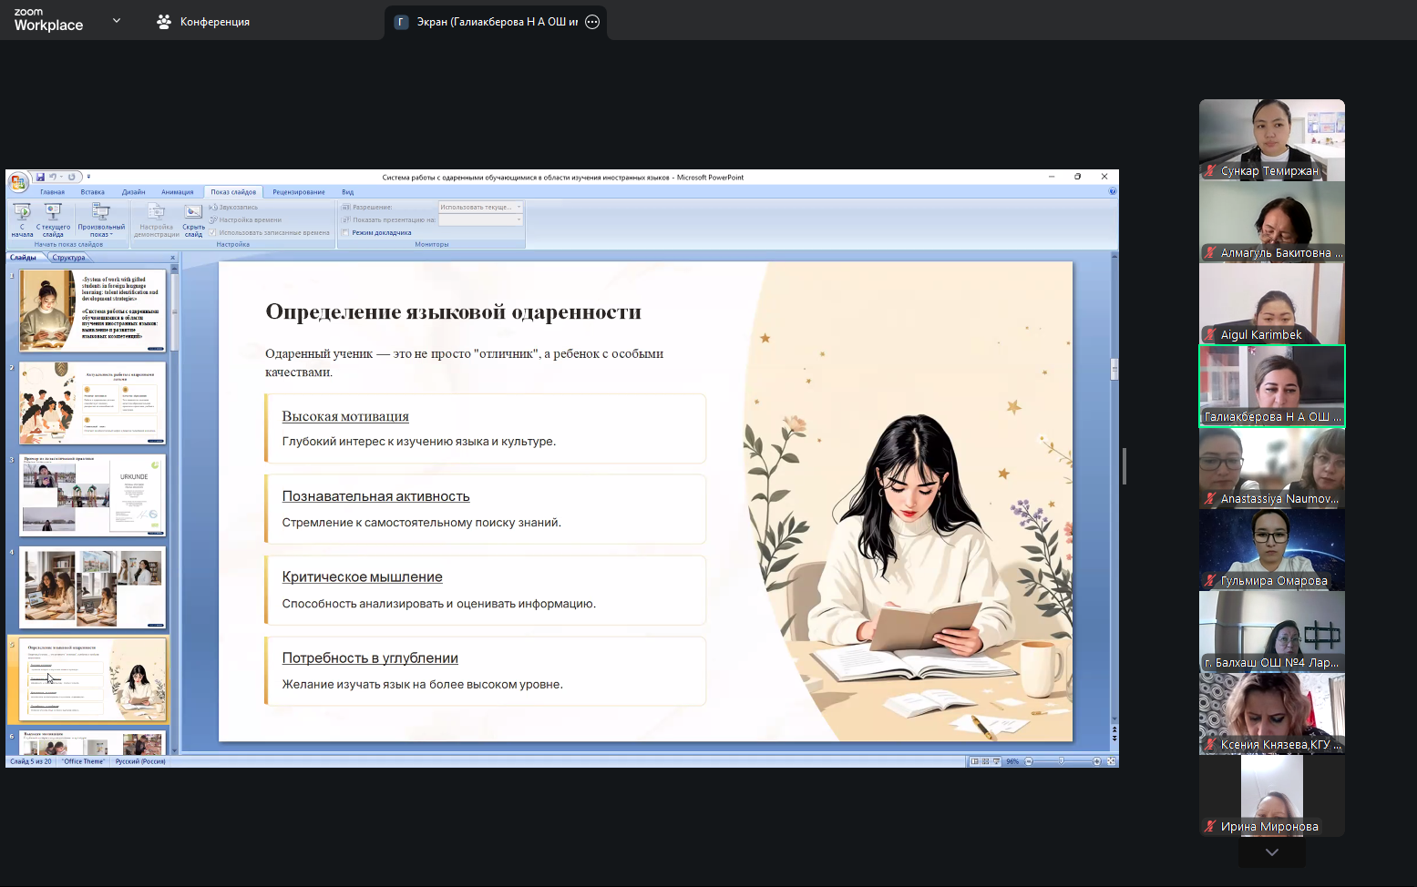This screenshot has width=1417, height=887.
Task: Expand the Разрешение resolution combo box
Action: pyautogui.click(x=519, y=208)
